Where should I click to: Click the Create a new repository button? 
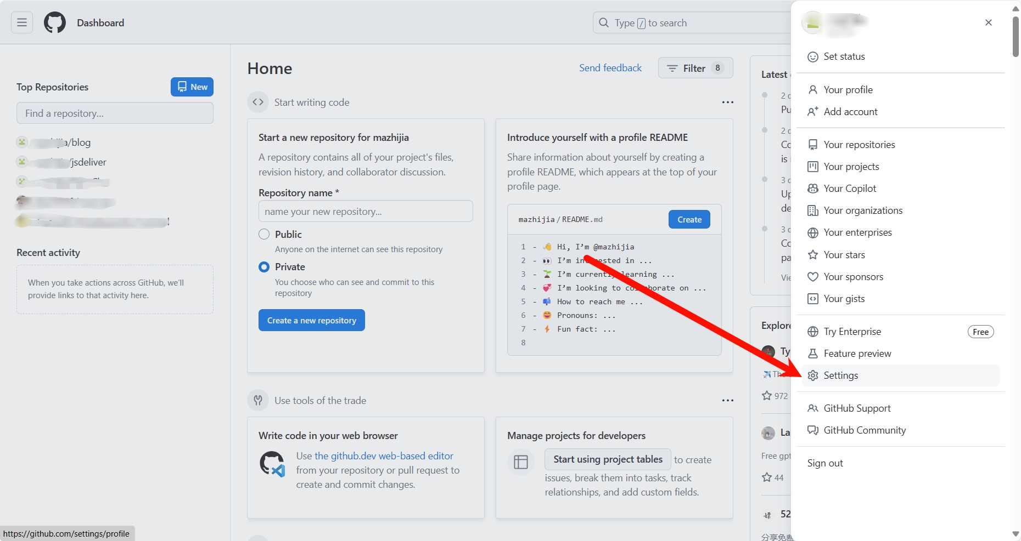312,320
